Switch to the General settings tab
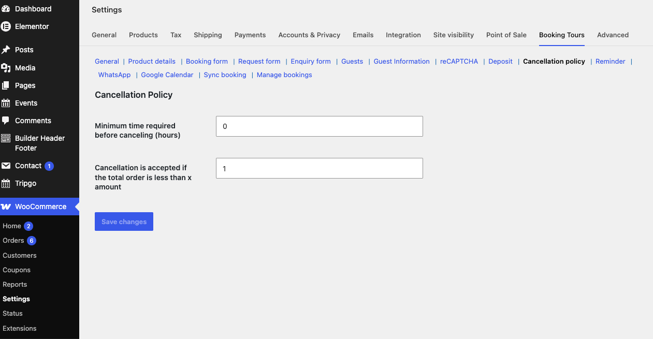 click(x=104, y=35)
